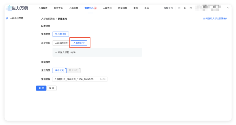The height and width of the screenshot is (125, 236).
Task: Open the apps grid icon
Action: coord(179,8)
